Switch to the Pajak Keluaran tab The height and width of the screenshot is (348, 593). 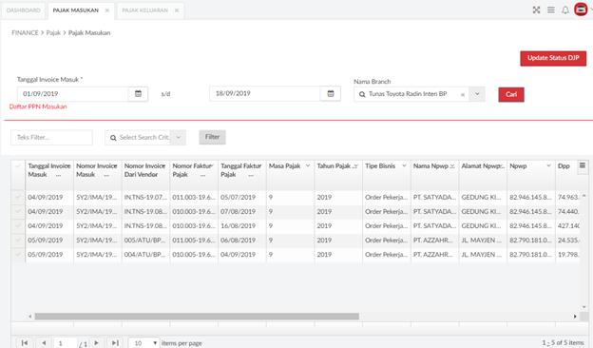[145, 10]
